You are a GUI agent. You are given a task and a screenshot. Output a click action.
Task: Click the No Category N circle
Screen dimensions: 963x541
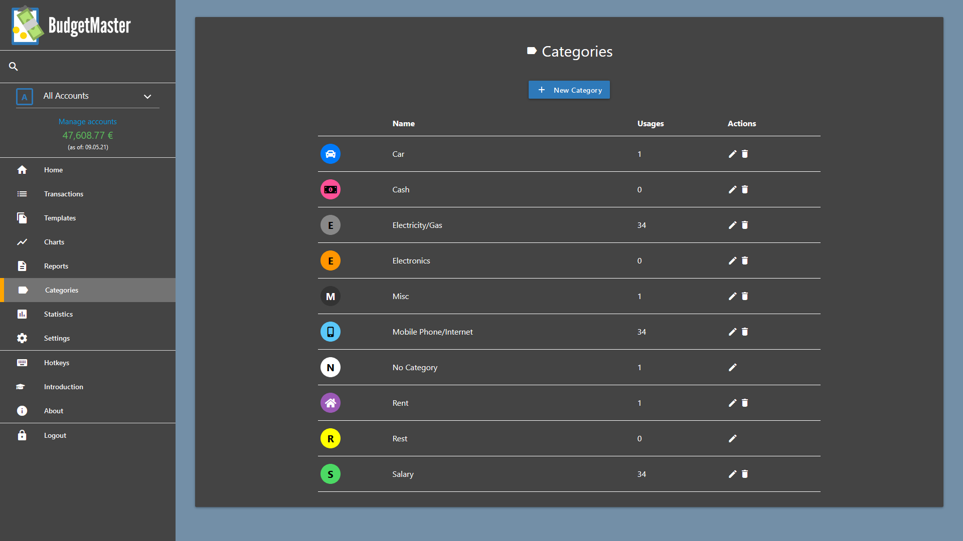click(x=331, y=367)
